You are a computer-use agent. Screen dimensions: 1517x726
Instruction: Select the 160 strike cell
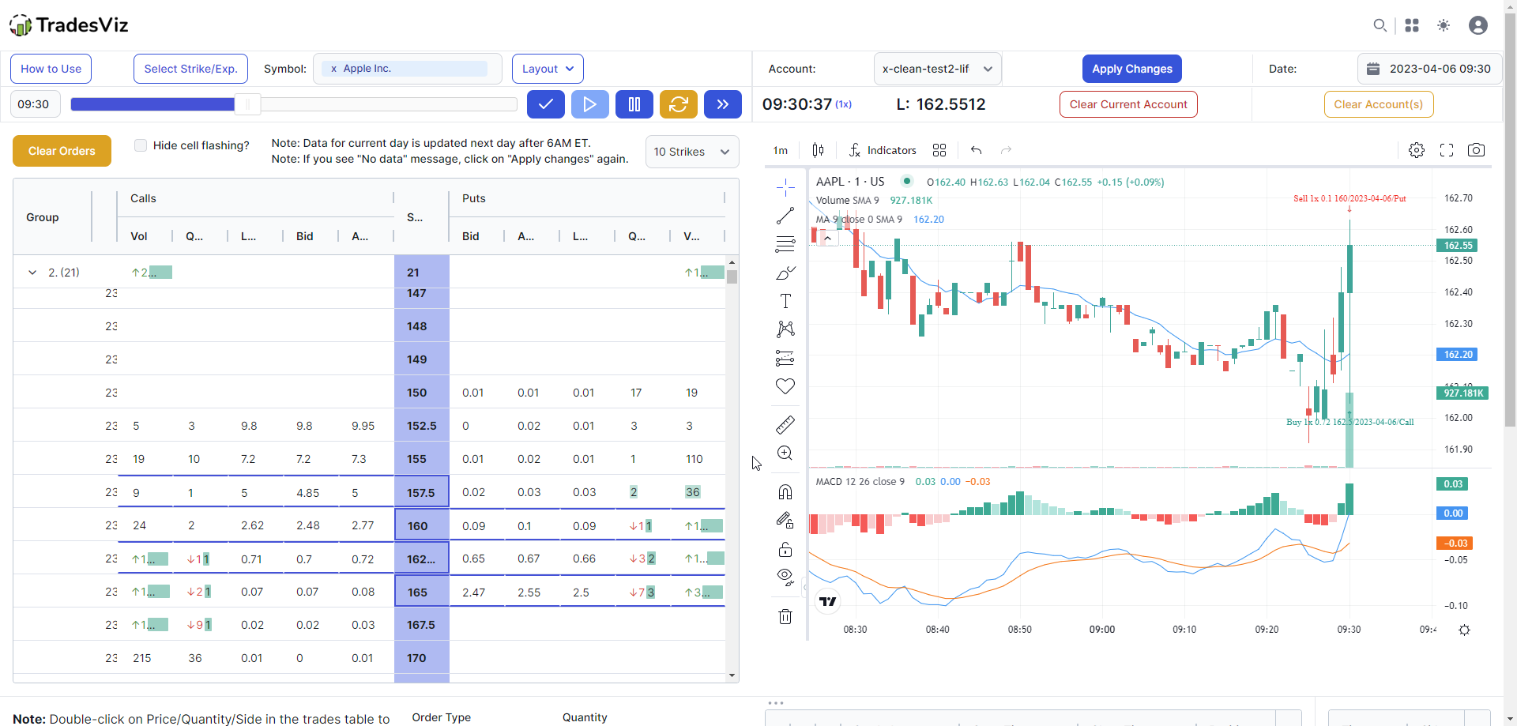[422, 525]
